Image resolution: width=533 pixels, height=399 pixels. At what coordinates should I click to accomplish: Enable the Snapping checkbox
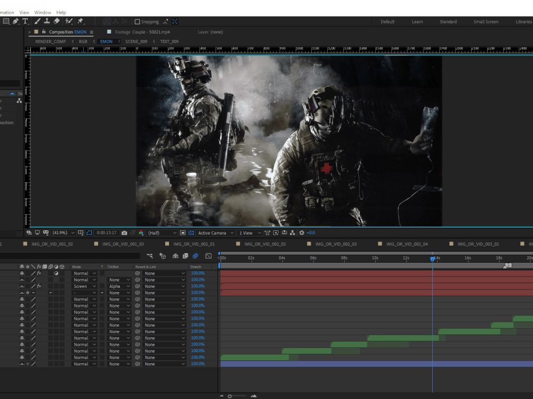[138, 22]
